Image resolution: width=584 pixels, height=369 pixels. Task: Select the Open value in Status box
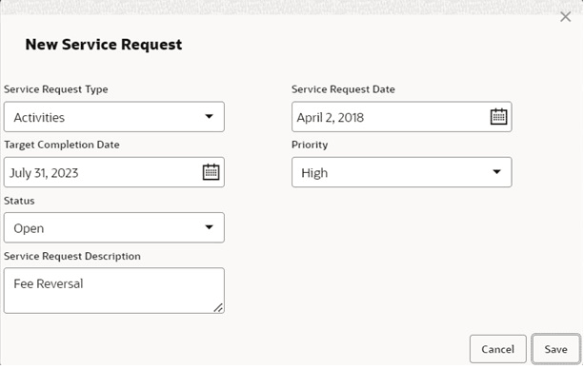click(x=29, y=228)
